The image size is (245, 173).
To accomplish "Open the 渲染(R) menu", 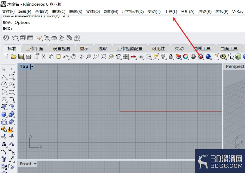I will coord(205,12).
